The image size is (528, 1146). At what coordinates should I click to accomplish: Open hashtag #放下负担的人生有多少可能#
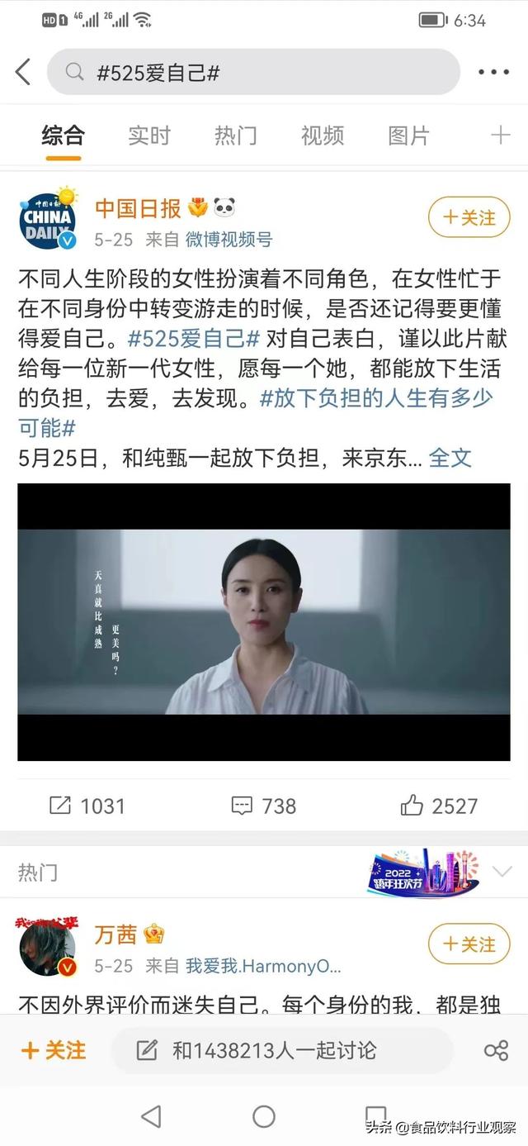point(256,412)
